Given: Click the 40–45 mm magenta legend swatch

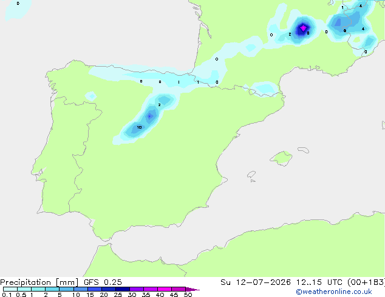Looking at the screenshot, I should pos(165,289).
